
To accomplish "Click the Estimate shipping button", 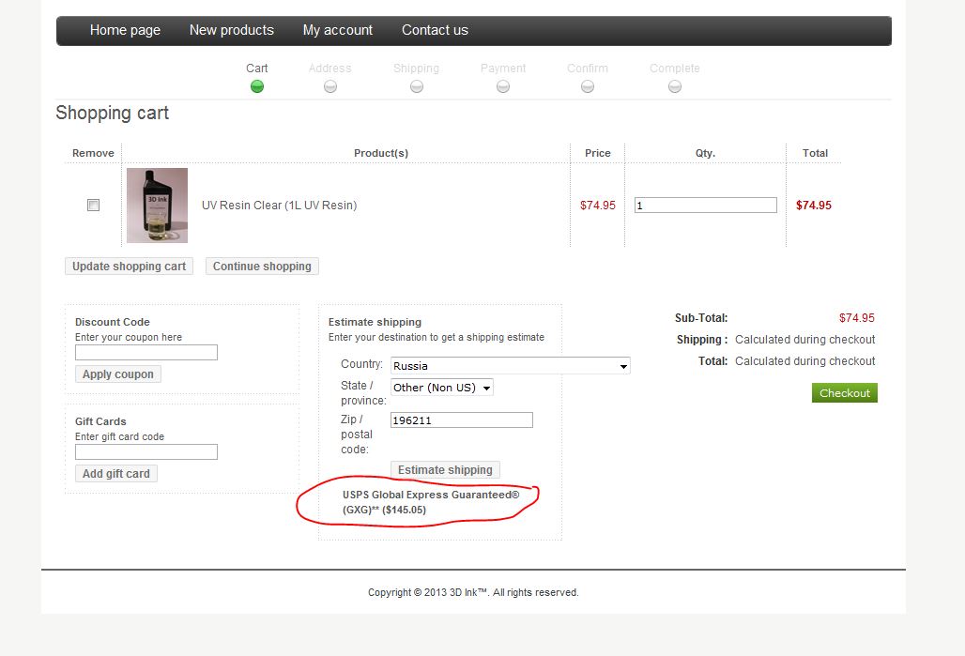I will coord(445,470).
